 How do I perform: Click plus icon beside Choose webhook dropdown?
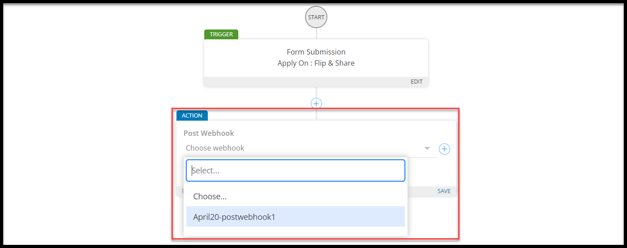point(444,149)
